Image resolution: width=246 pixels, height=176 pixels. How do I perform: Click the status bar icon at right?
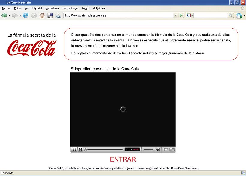pyautogui.click(x=243, y=173)
